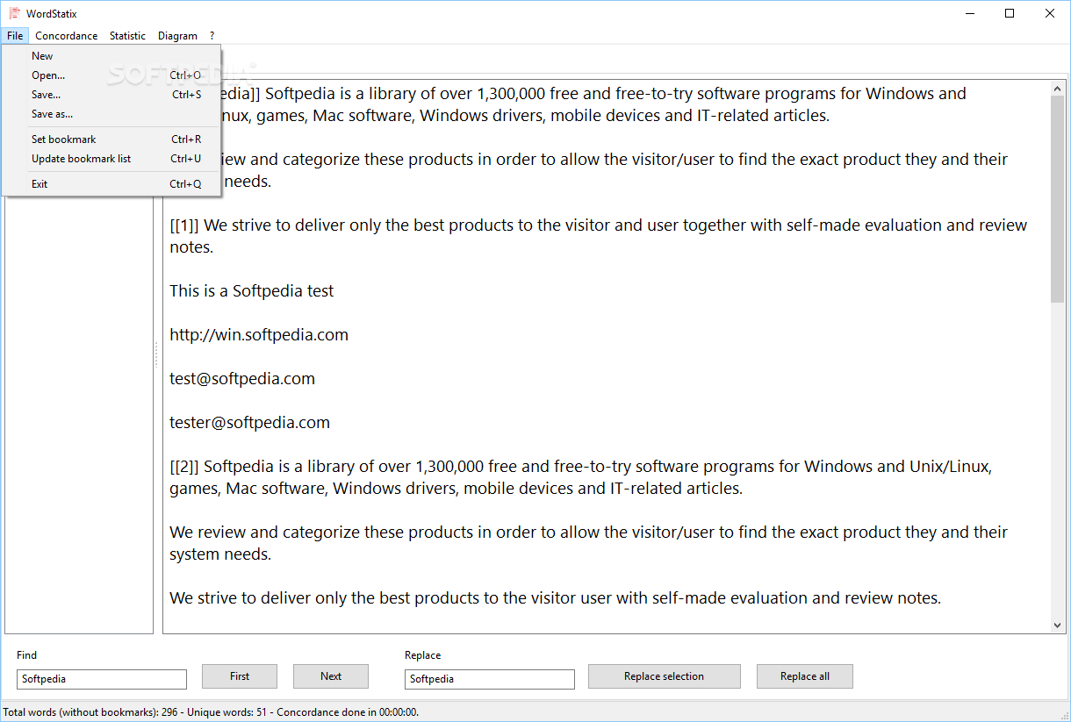
Task: Choose Save as... from the File menu
Action: 111,114
